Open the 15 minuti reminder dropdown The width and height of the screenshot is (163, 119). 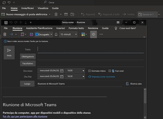(x=75, y=34)
